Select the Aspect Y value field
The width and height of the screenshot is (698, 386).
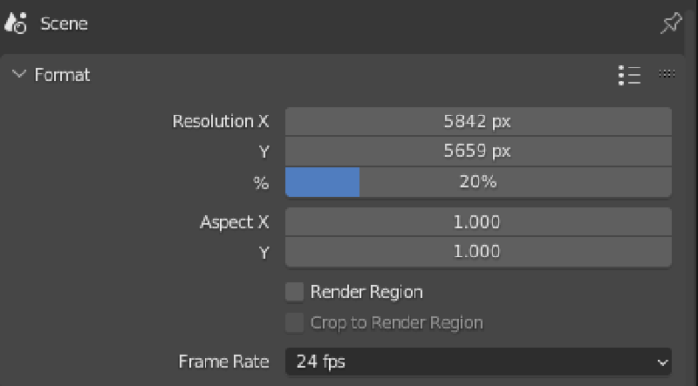pos(478,252)
